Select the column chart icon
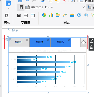 (x=51, y=15)
